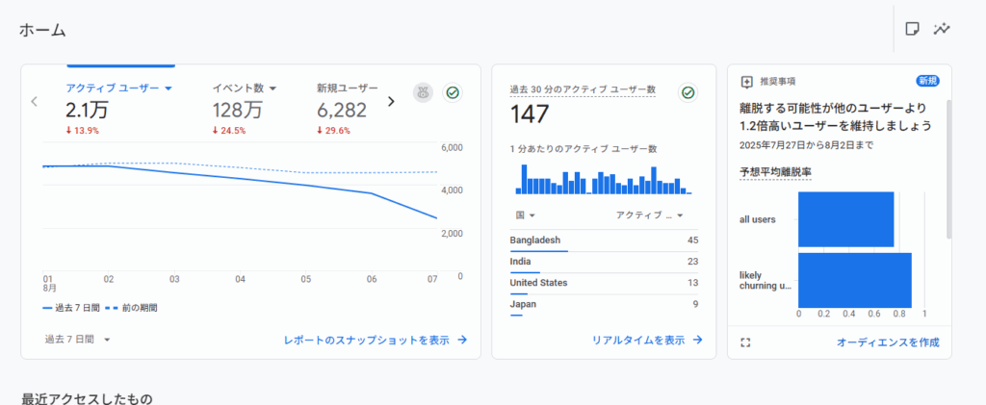
Task: Open レポートのスナップショットを表示 link
Action: point(367,340)
